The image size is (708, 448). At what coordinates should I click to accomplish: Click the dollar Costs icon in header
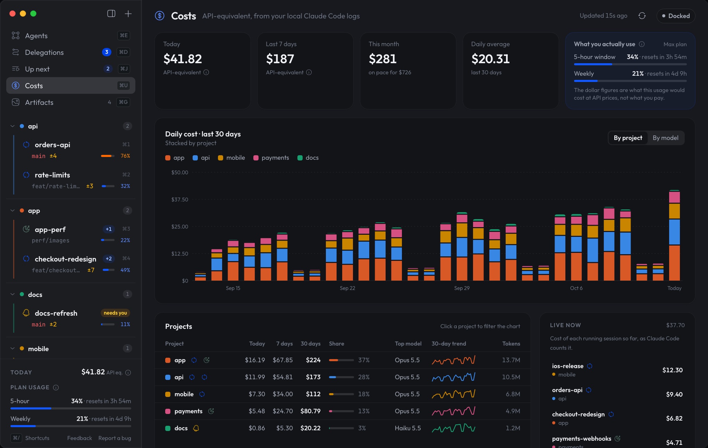tap(160, 16)
